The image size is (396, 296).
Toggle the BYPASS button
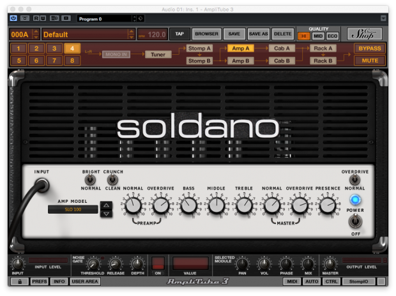coord(369,48)
